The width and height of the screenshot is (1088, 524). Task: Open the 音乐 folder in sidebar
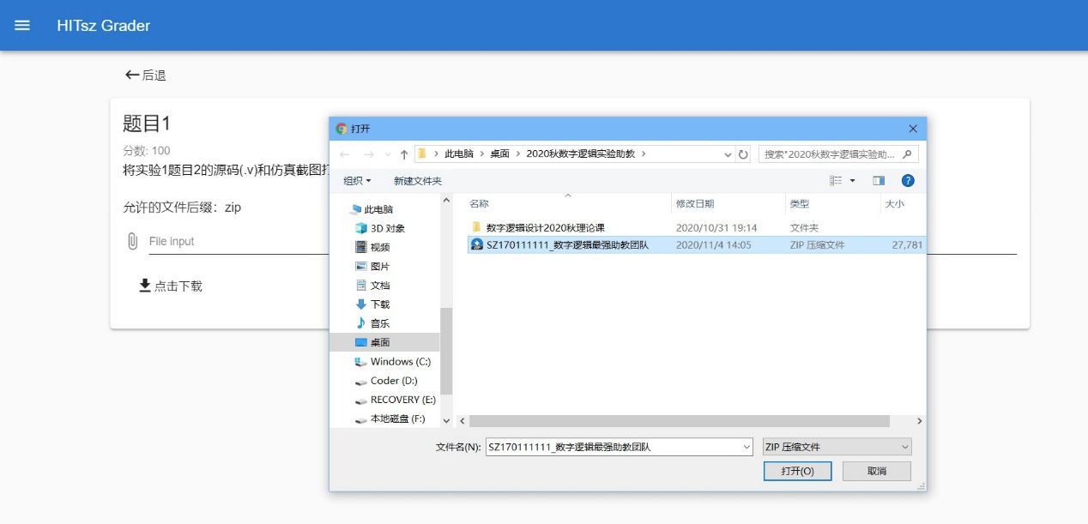[379, 323]
